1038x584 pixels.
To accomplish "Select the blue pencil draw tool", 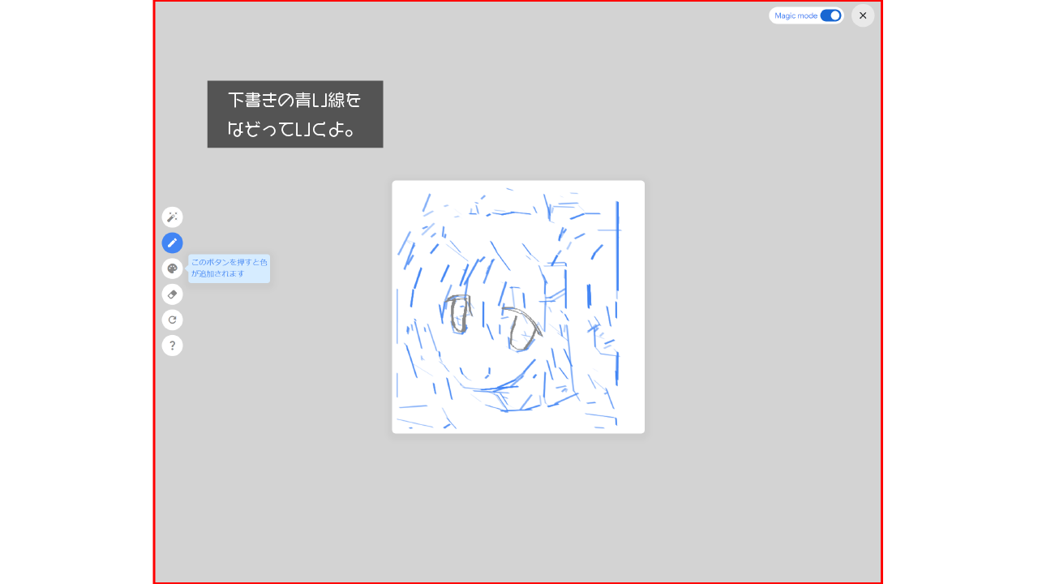I will click(x=172, y=243).
